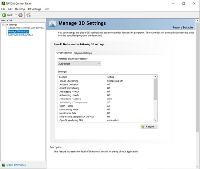
Task: Click the Off value for Ambient Occlusion
Action: click(109, 84)
